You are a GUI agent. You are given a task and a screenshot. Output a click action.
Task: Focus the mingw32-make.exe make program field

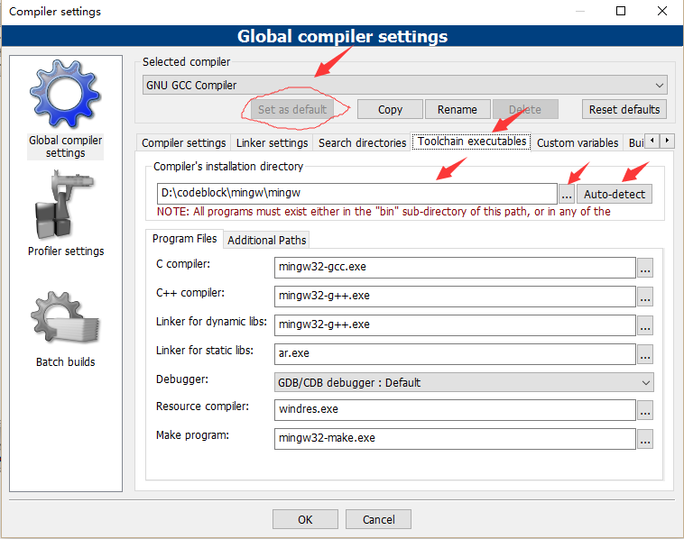[455, 438]
